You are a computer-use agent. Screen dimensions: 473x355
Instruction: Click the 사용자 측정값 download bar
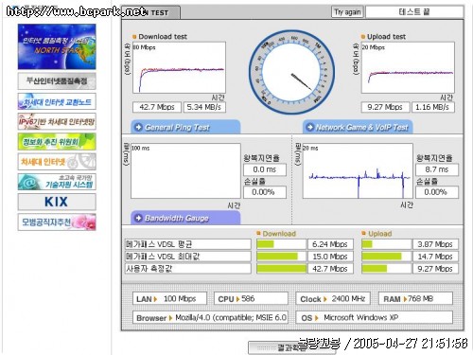point(281,269)
